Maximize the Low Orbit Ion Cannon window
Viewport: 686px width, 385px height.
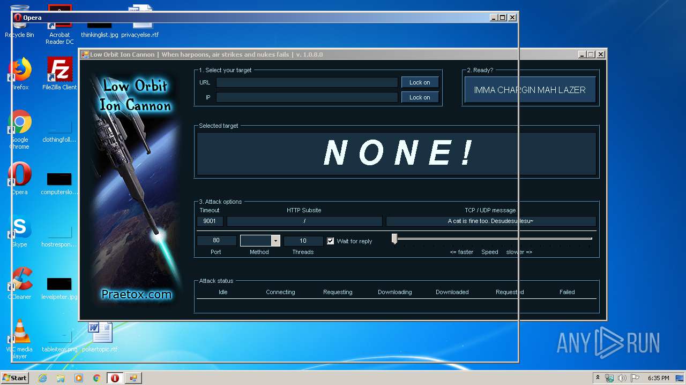click(591, 55)
